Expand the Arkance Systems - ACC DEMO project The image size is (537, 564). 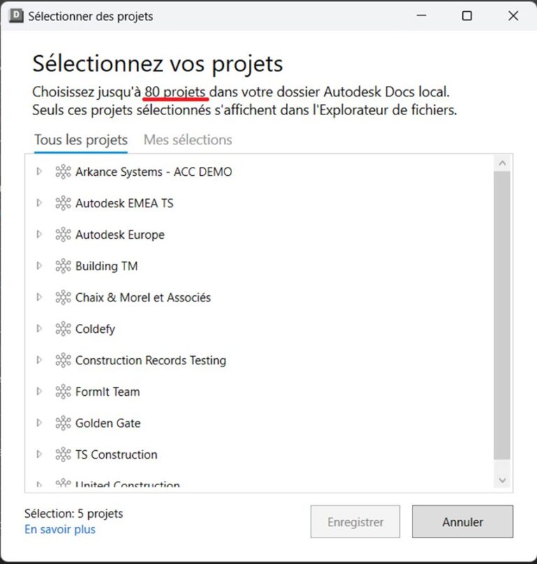[40, 172]
